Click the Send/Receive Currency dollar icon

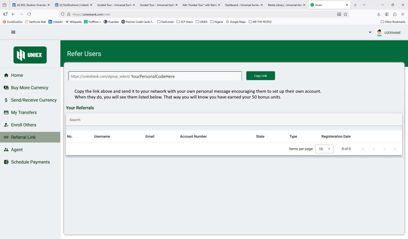6,100
